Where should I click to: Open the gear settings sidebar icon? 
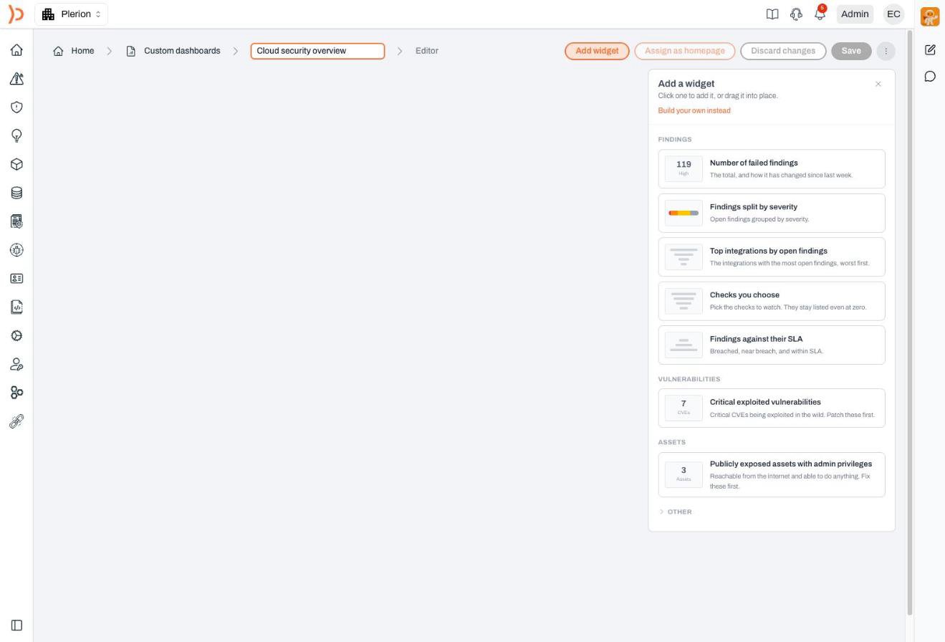pyautogui.click(x=16, y=335)
